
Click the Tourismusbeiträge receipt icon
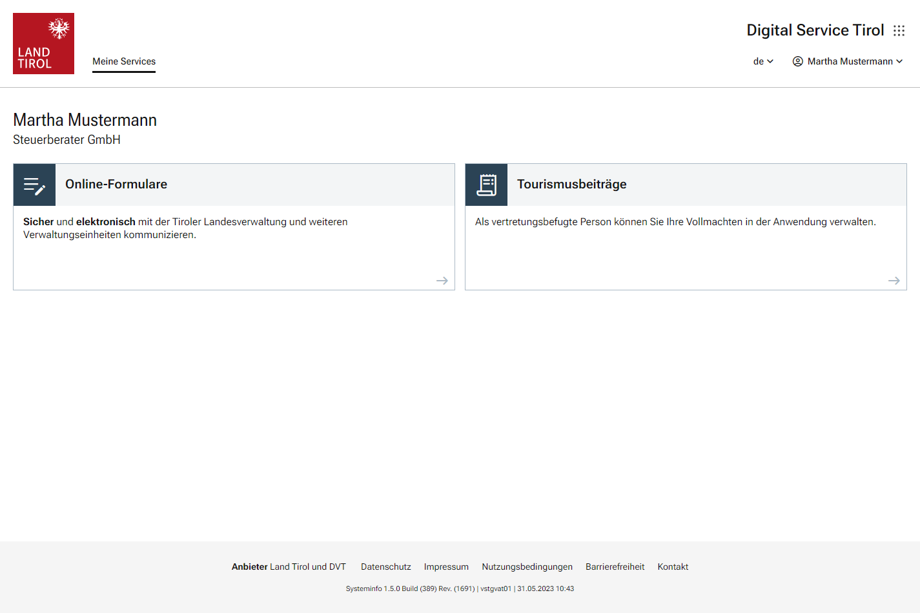(x=486, y=185)
